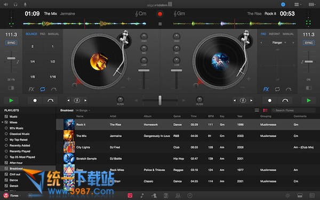Decrease left deck loop length with left arrow

pos(68,100)
